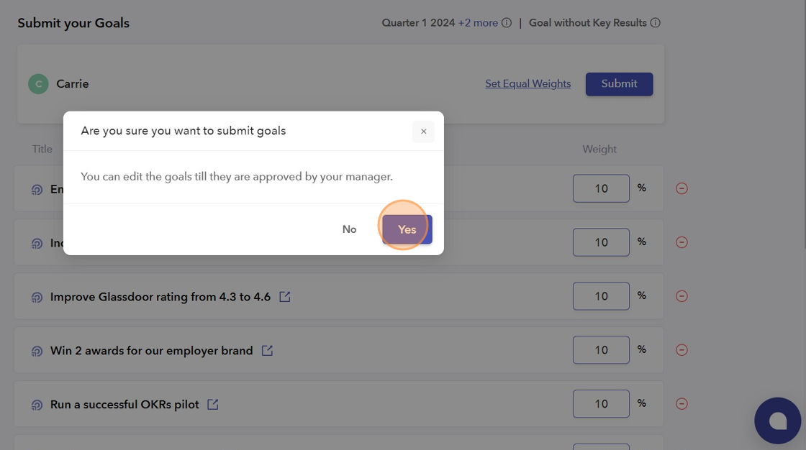Close the submit goals dialog
This screenshot has width=806, height=450.
click(x=423, y=132)
